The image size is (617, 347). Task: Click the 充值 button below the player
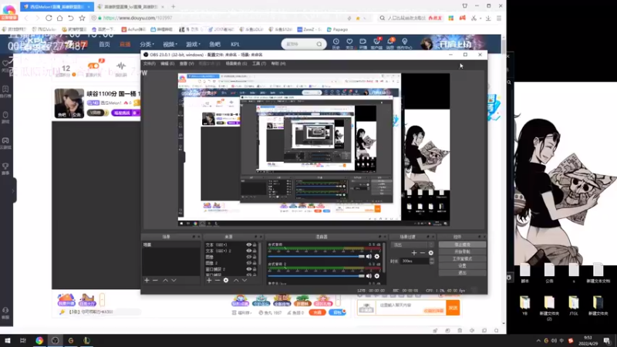(317, 312)
